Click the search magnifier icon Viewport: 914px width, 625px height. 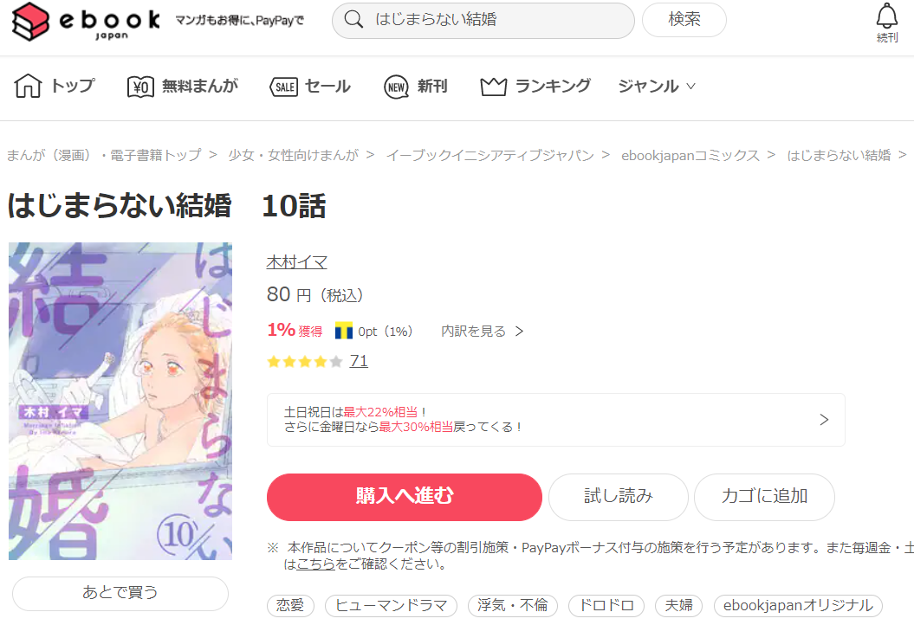click(353, 19)
